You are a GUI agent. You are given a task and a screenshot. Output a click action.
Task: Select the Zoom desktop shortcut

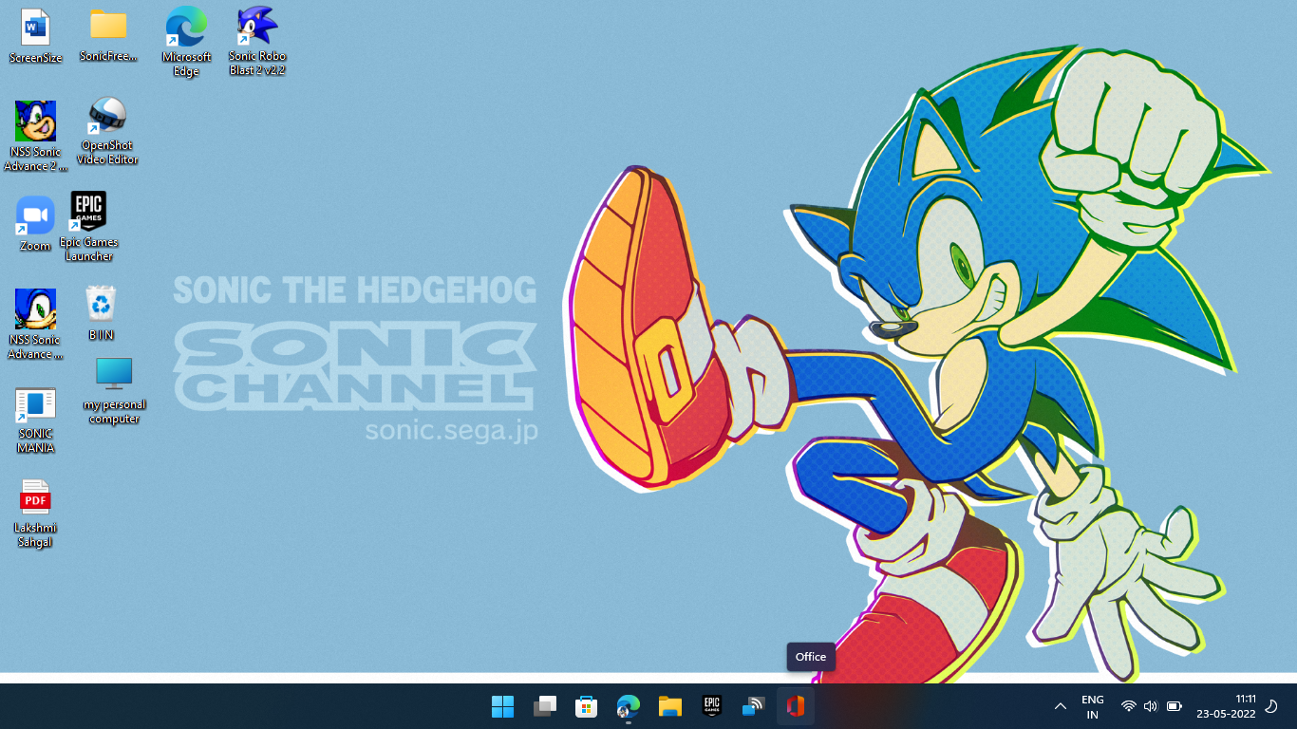(x=35, y=224)
